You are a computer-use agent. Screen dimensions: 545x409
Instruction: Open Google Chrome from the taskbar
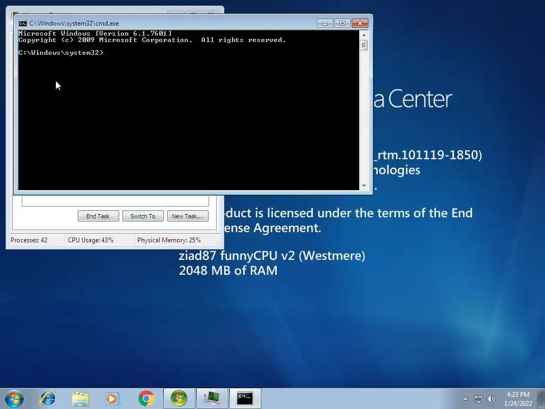pyautogui.click(x=146, y=398)
